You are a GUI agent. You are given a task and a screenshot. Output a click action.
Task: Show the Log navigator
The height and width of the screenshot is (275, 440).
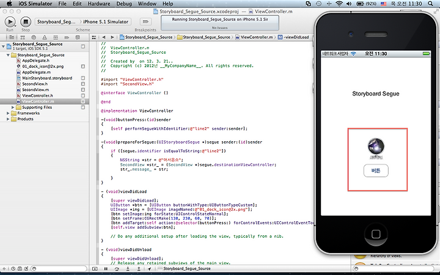click(x=78, y=37)
